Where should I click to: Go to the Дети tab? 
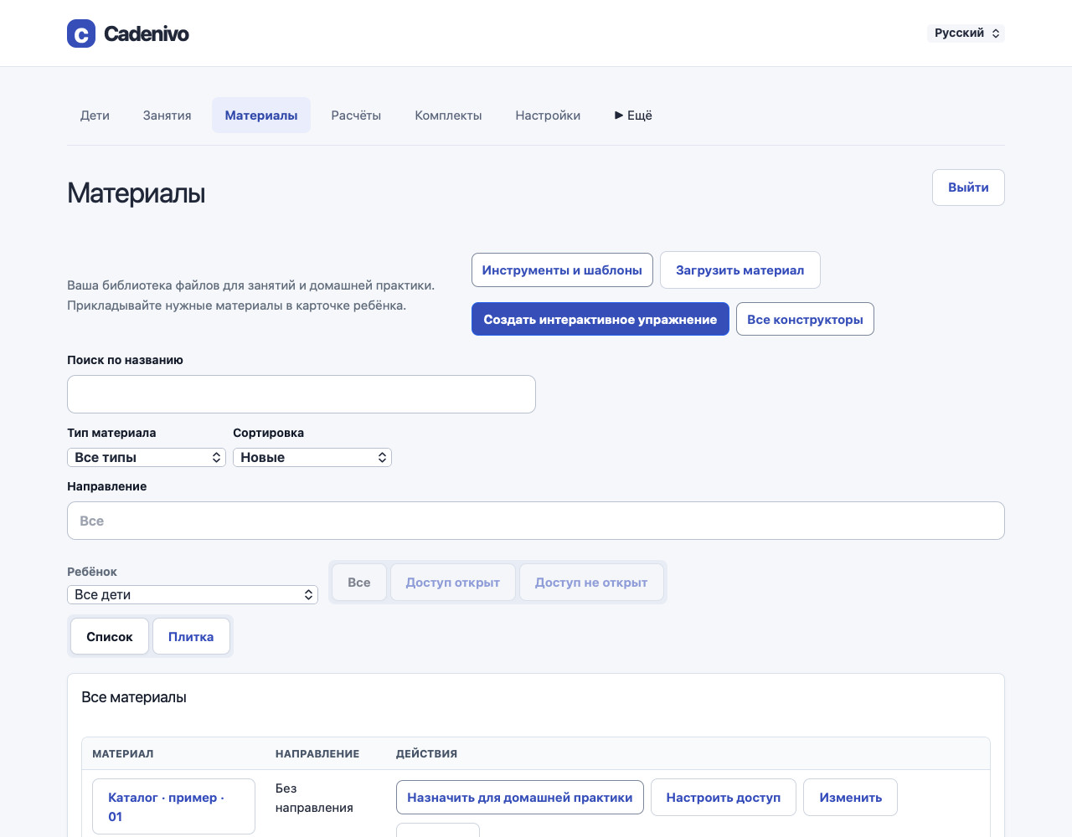click(x=95, y=116)
